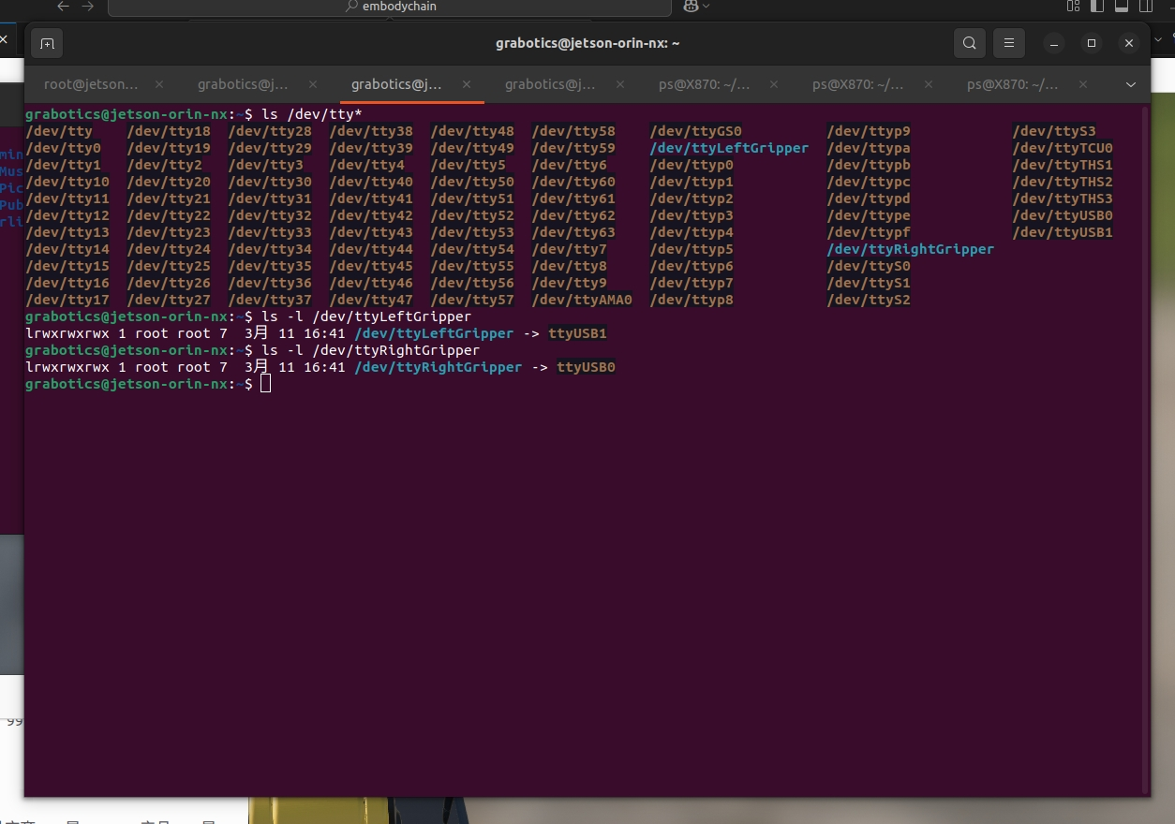Expand the tab list dropdown arrow

click(1131, 84)
